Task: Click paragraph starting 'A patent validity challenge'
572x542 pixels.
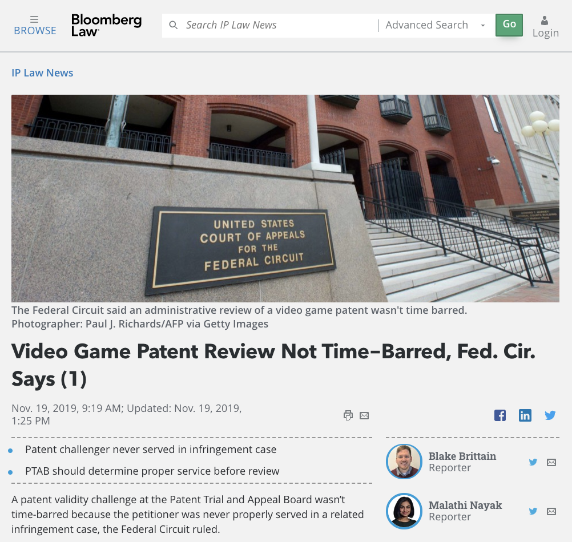Action: coord(187,514)
